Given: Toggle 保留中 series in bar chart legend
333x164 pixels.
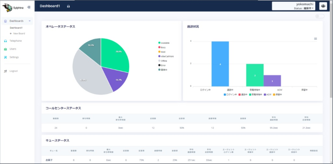Looking at the screenshot, I should [277, 94].
